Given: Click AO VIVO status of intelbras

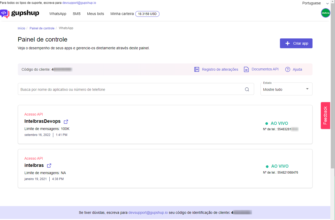Looking at the screenshot, I should [x=280, y=166].
